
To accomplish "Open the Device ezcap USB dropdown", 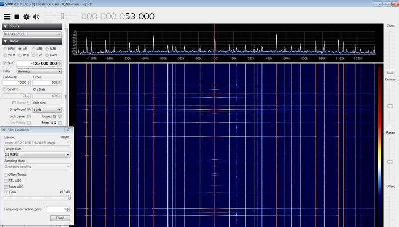I will (37, 143).
